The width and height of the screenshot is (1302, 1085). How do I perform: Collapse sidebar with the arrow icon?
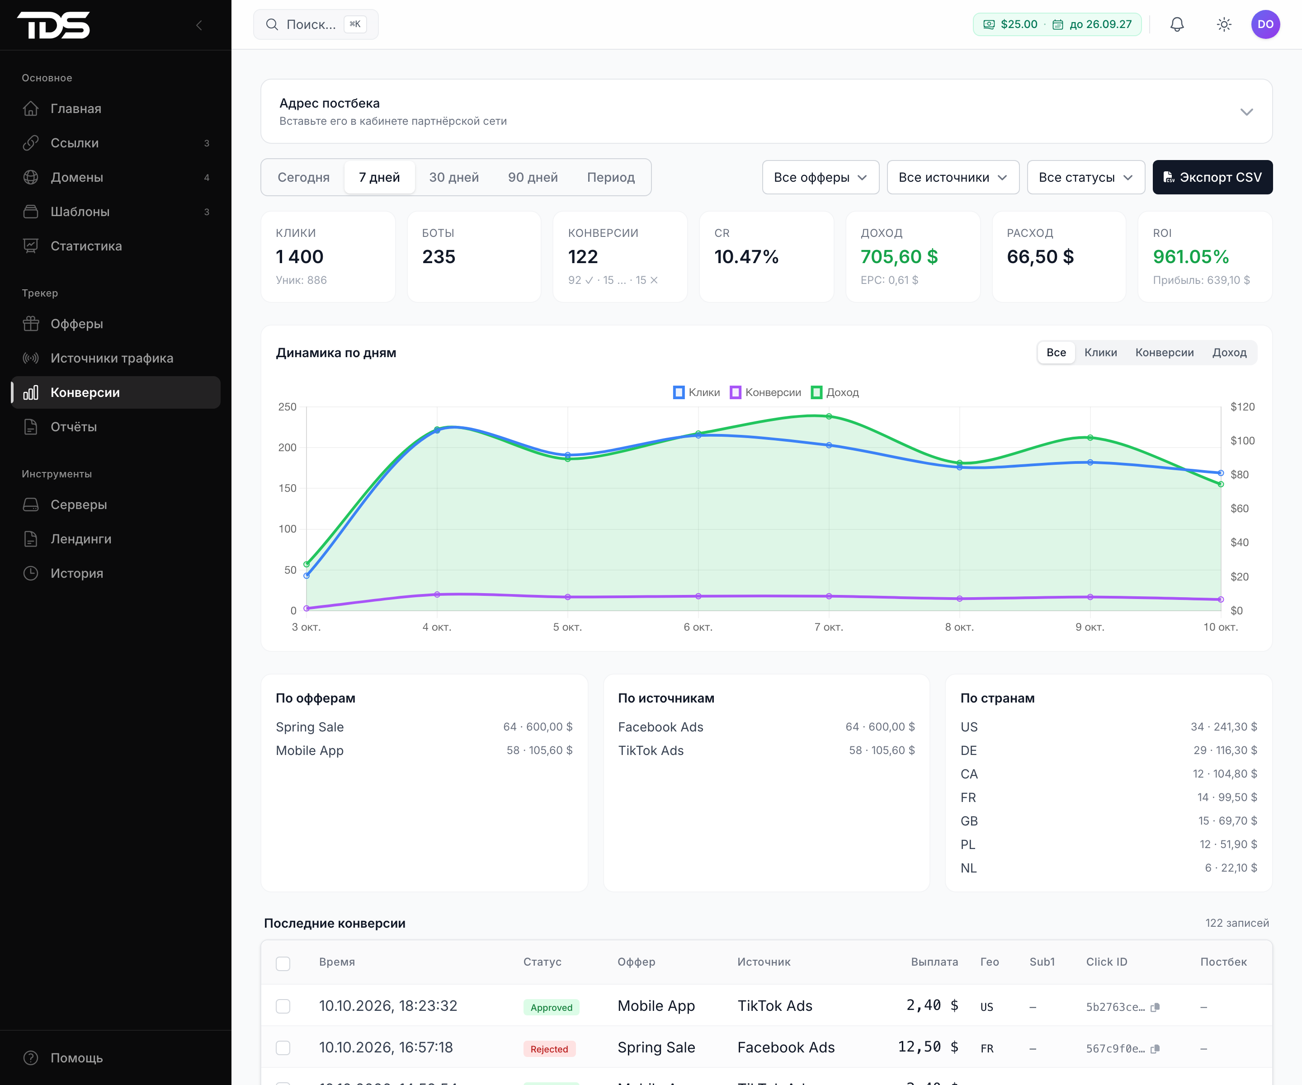point(199,25)
